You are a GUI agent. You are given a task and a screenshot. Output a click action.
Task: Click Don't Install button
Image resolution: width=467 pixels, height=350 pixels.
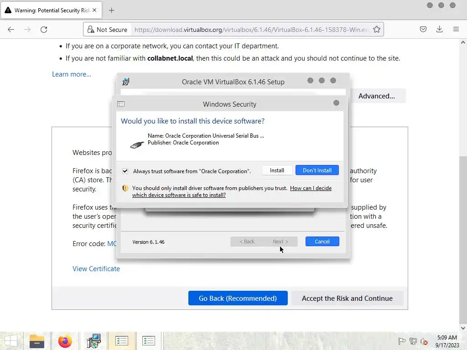(x=317, y=170)
